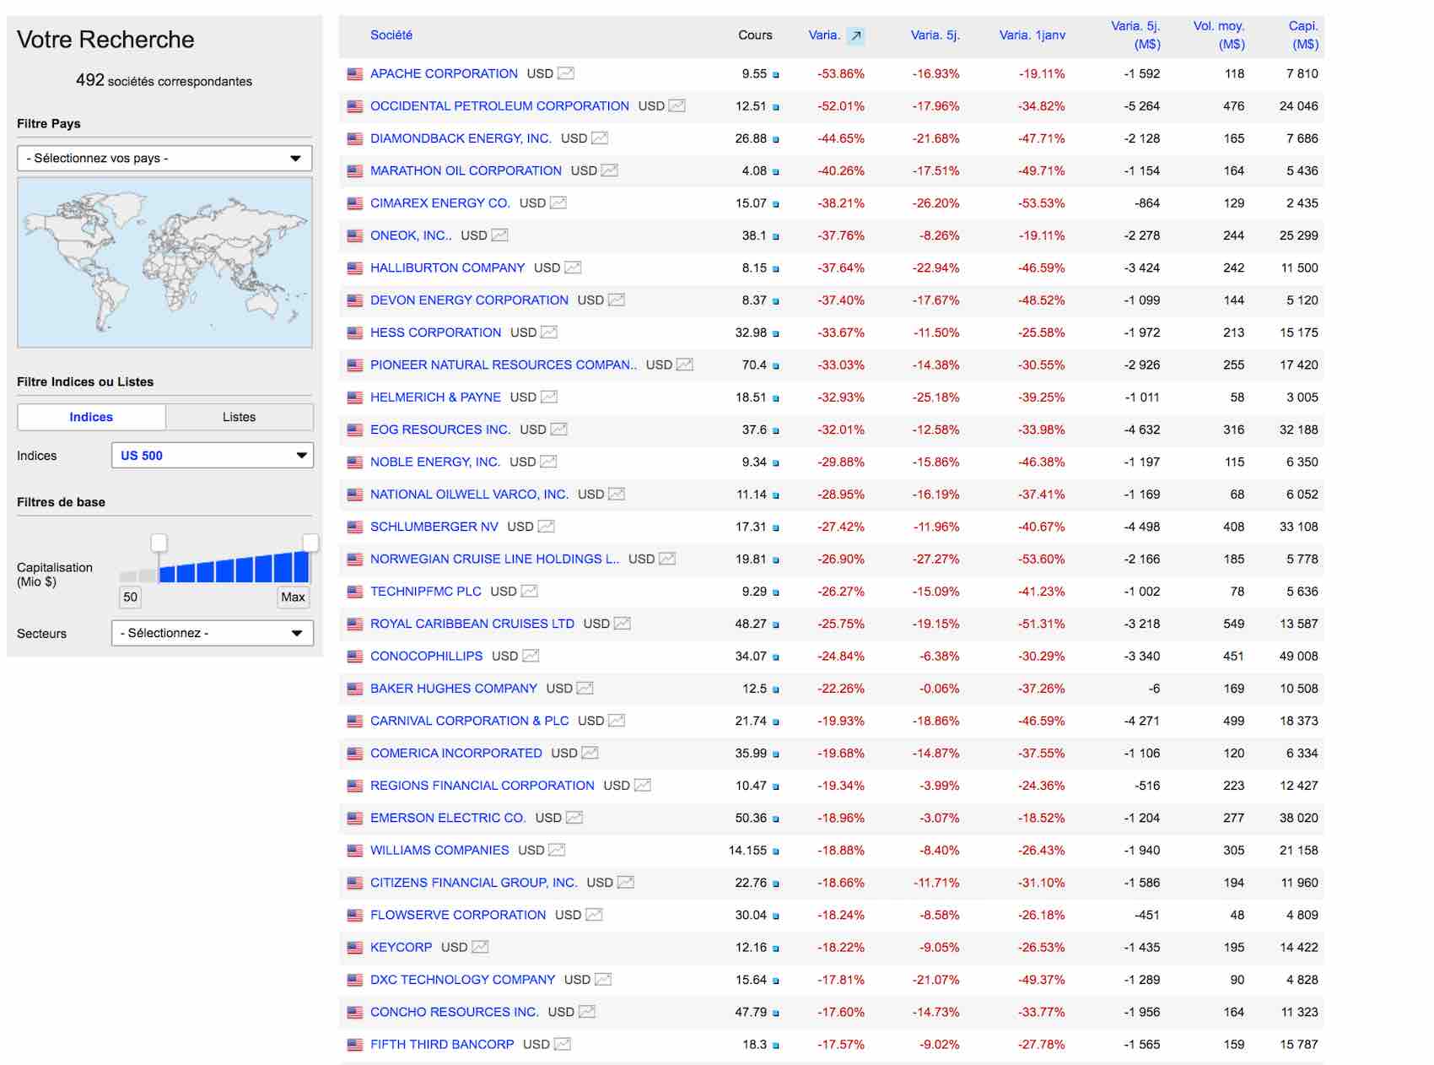1434x1065 pixels.
Task: Open chart icon for MARATHON OIL CORPORATION
Action: click(x=609, y=170)
